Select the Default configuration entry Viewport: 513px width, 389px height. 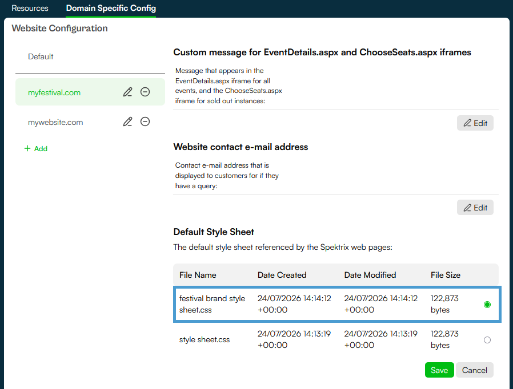41,56
